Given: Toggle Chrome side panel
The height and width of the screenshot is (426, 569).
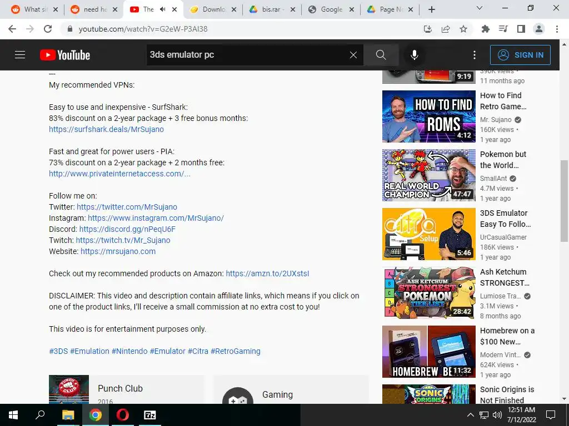Looking at the screenshot, I should tap(521, 29).
